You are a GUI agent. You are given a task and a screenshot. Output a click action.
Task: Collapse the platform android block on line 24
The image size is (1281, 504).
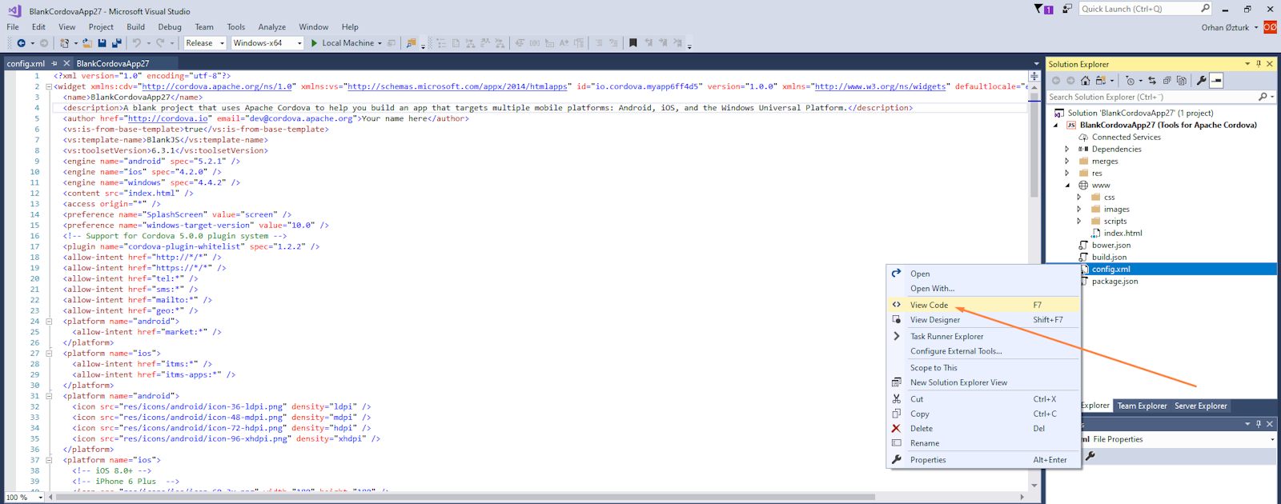[x=49, y=321]
